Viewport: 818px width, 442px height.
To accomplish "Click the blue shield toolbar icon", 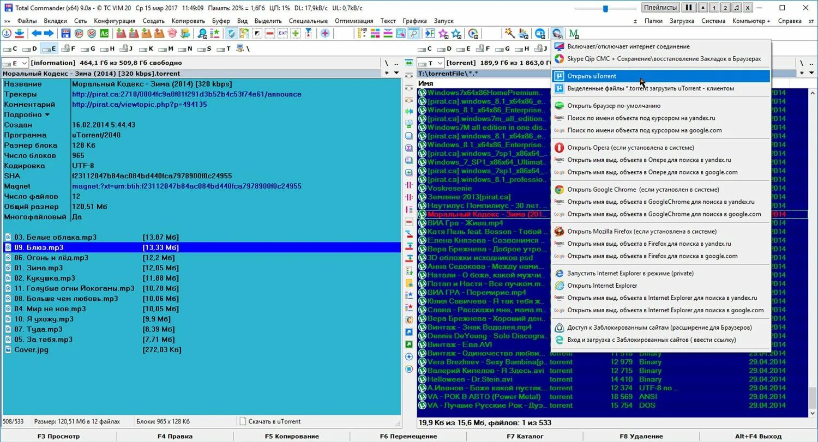I will (x=231, y=33).
